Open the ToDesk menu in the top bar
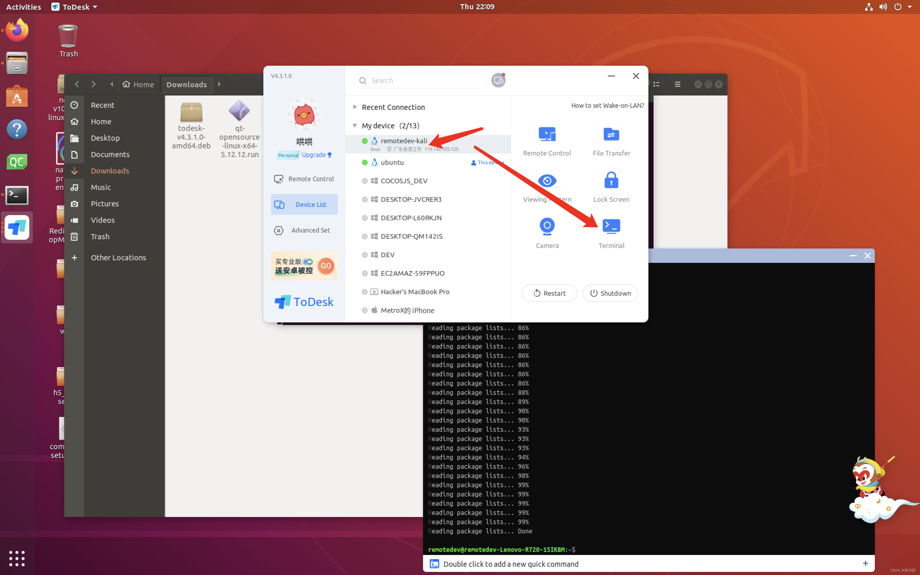The width and height of the screenshot is (920, 575). tap(74, 6)
